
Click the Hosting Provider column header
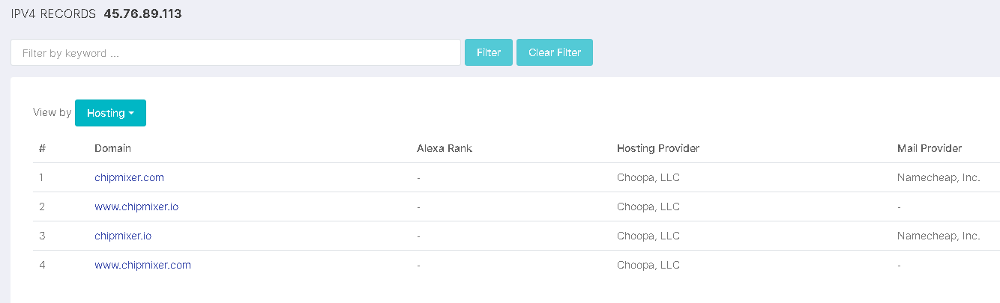658,148
